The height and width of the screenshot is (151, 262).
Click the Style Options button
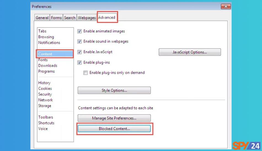point(114,90)
